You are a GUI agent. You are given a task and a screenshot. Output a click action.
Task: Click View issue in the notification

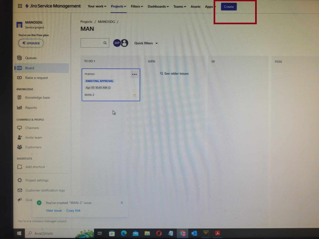[54, 210]
